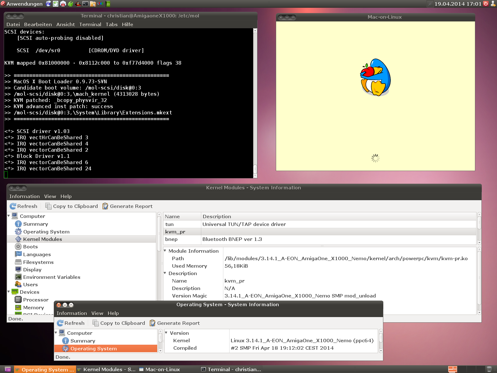
Task: Switch to Terminal window via taskbar
Action: pos(231,369)
